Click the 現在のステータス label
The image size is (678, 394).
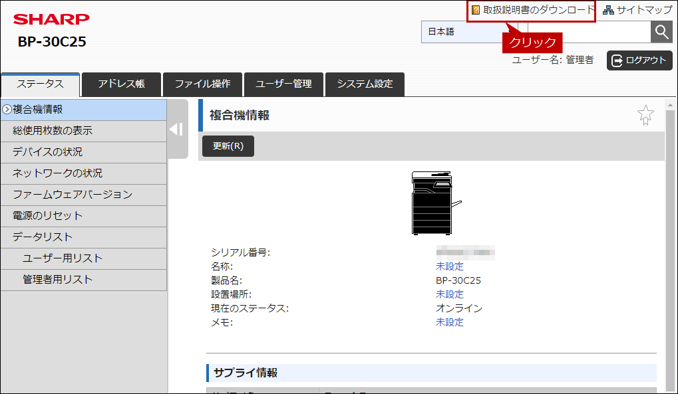250,308
